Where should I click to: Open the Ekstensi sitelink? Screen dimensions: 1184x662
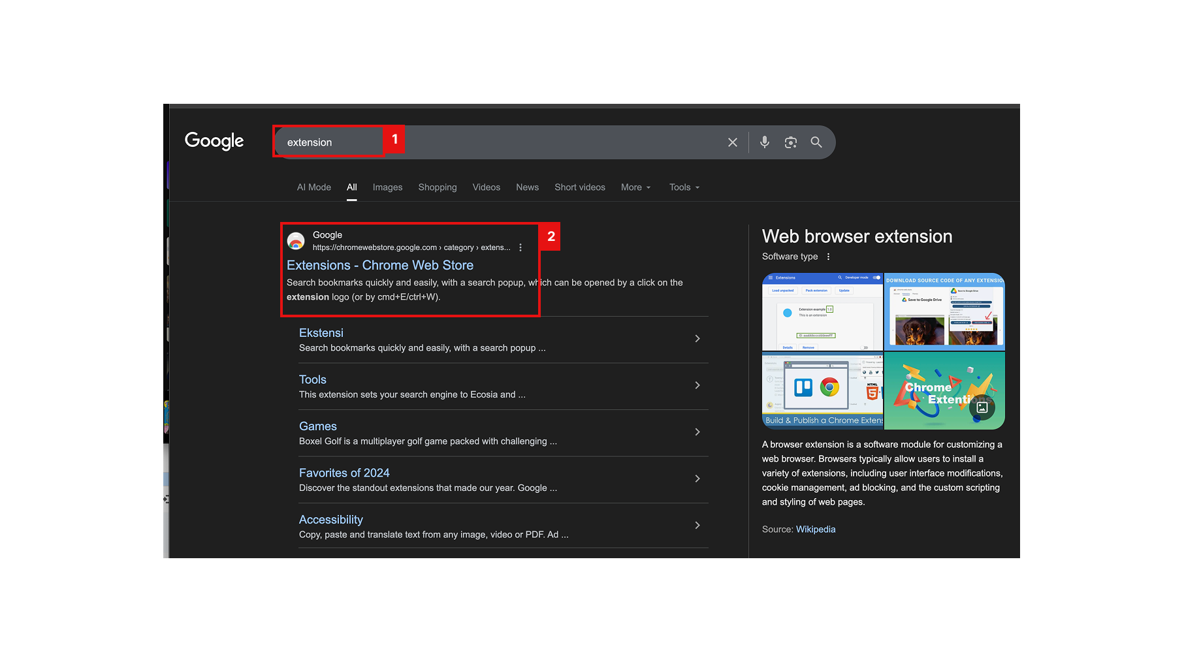(321, 333)
